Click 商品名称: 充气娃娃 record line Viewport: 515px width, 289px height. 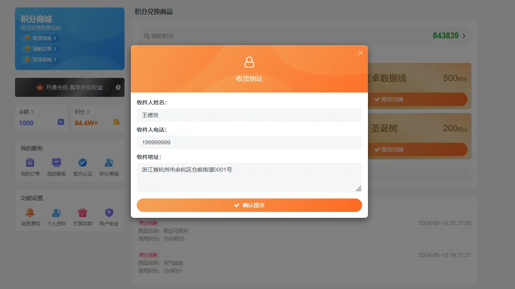tap(161, 263)
